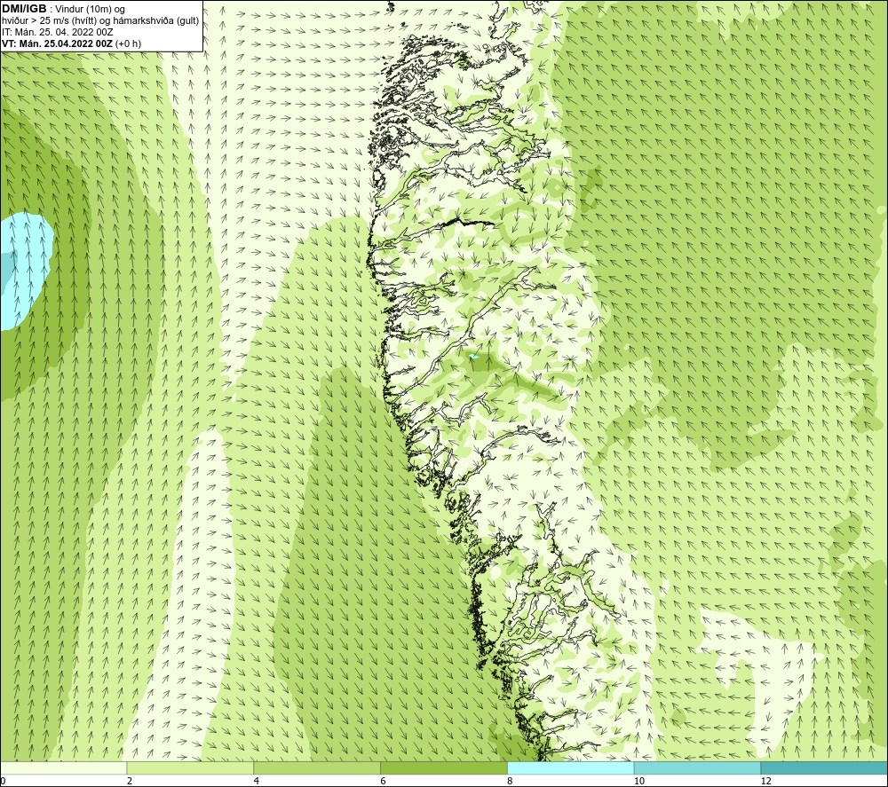Click the small cyan lake spot inland
The height and width of the screenshot is (787, 888).
[473, 357]
